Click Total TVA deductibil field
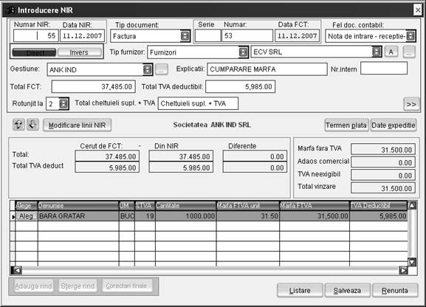Image resolution: width=426 pixels, height=307 pixels. coord(241,86)
